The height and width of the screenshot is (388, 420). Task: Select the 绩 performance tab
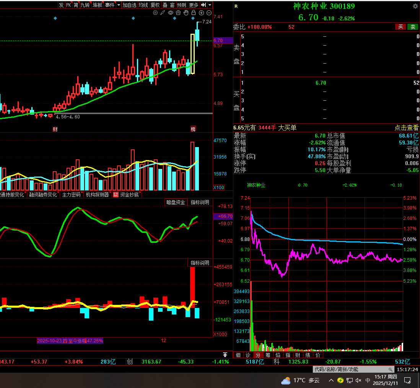[308, 355]
